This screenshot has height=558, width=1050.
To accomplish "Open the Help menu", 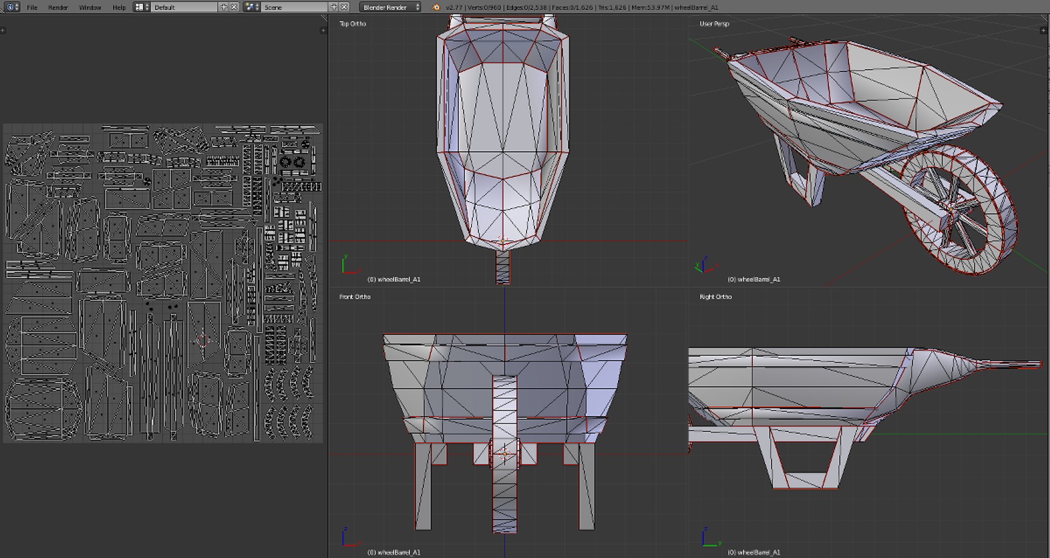I will [119, 7].
